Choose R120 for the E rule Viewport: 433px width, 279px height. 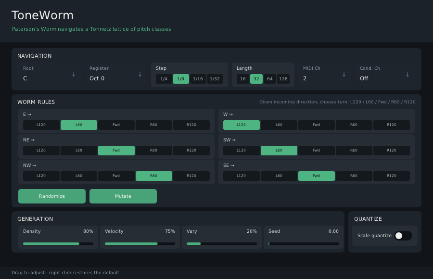(191, 125)
